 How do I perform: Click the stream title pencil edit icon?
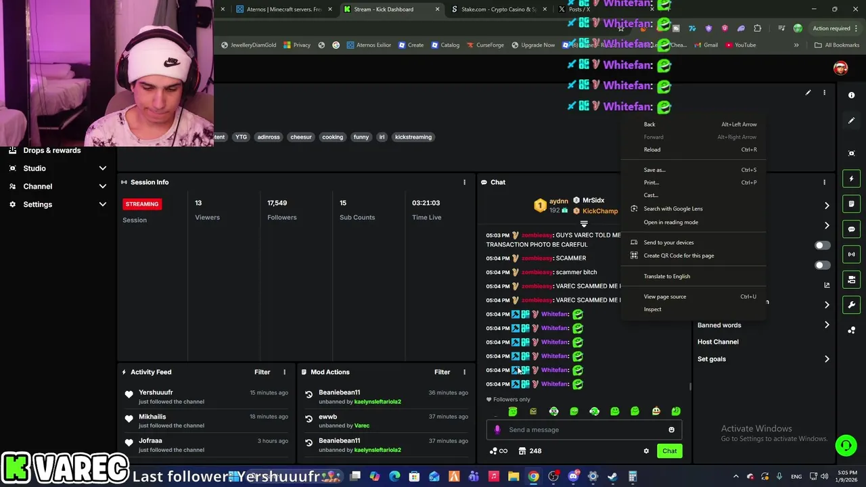coord(808,93)
